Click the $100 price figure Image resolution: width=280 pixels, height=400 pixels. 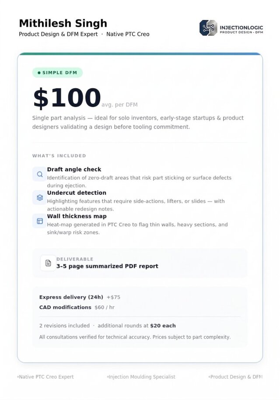point(67,98)
